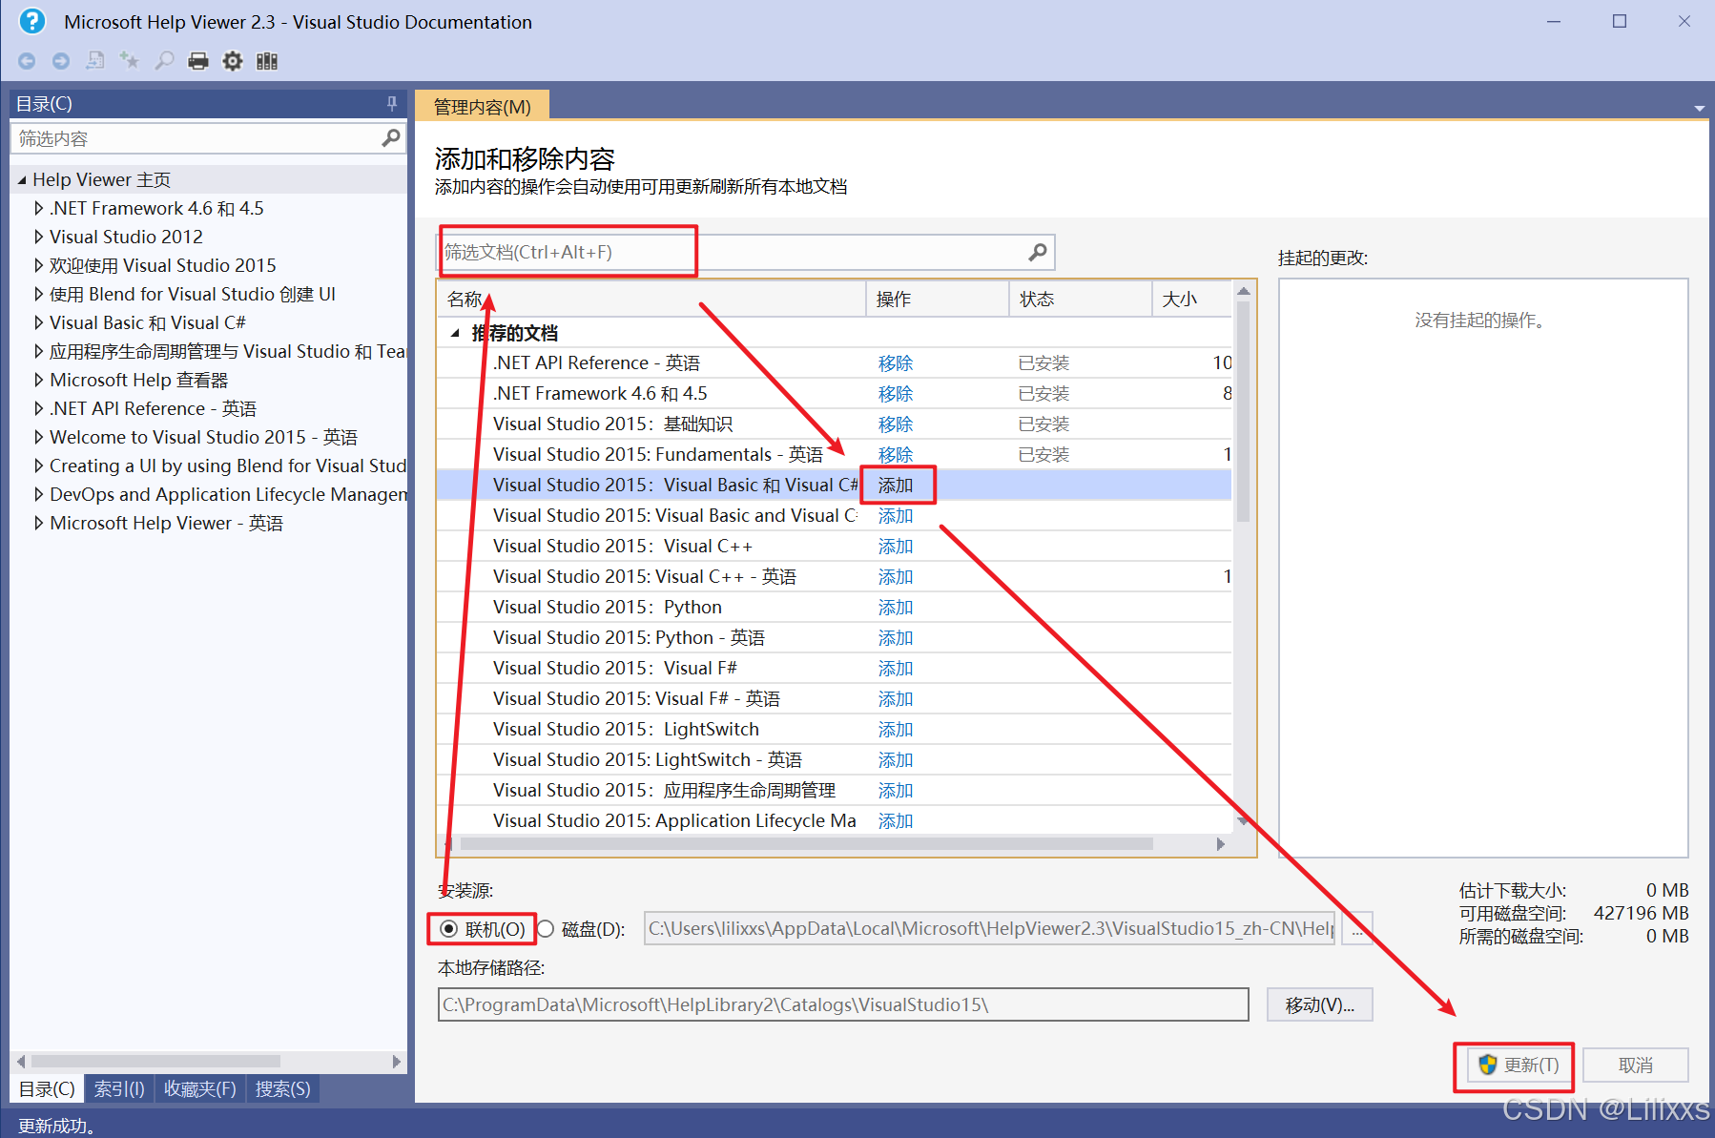
Task: Click the add to favorites star icon
Action: pos(130,61)
